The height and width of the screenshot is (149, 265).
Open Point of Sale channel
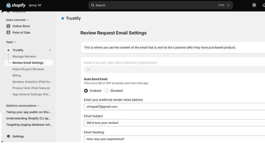[x=21, y=32]
